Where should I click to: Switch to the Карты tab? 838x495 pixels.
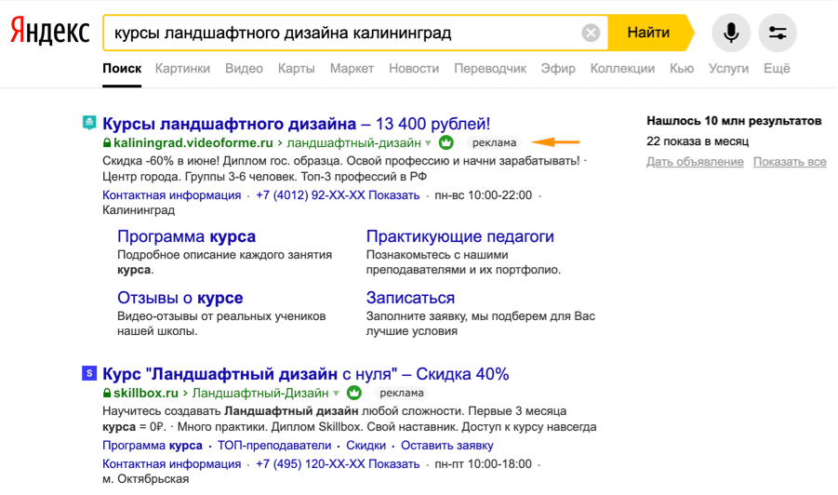pos(296,69)
